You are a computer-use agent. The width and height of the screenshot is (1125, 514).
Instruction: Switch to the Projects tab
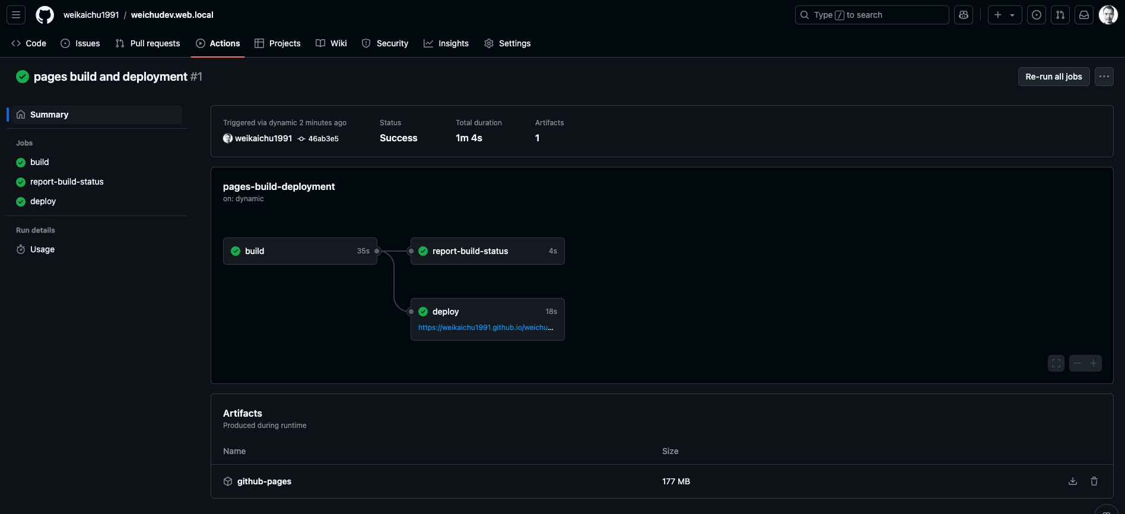(x=278, y=43)
